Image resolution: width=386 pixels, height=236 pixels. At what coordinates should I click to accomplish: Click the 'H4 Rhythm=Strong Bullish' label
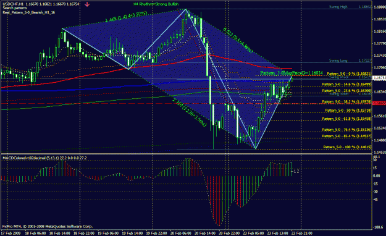pos(156,4)
